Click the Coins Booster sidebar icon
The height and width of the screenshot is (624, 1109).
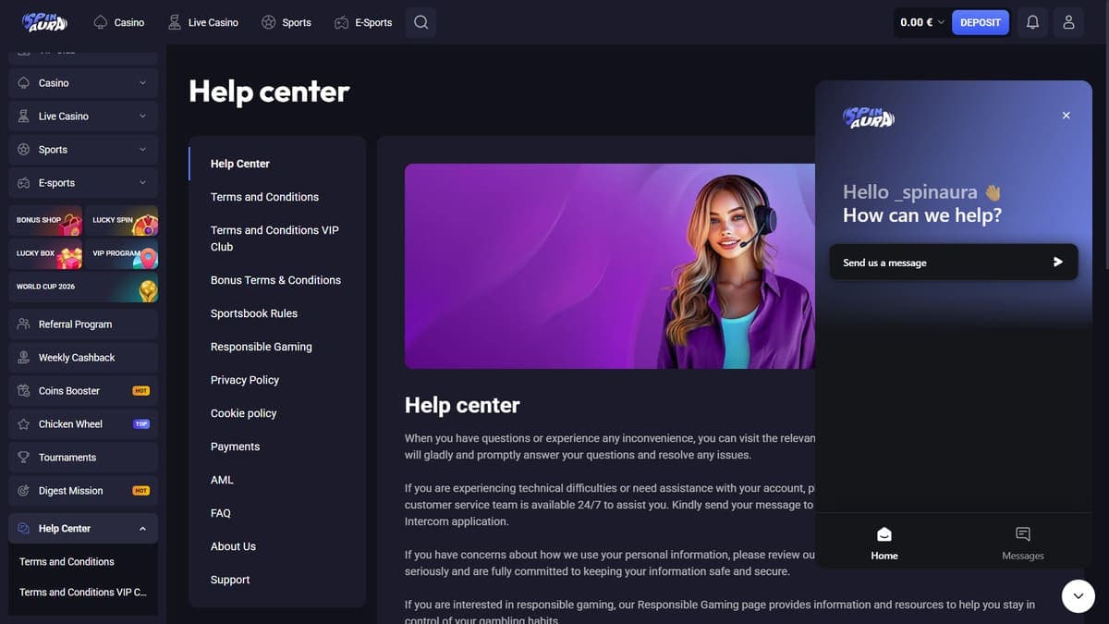24,391
